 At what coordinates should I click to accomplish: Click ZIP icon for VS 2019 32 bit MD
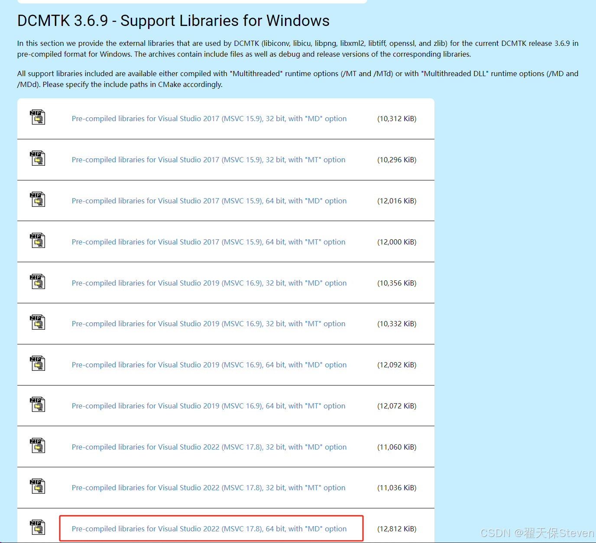(38, 282)
